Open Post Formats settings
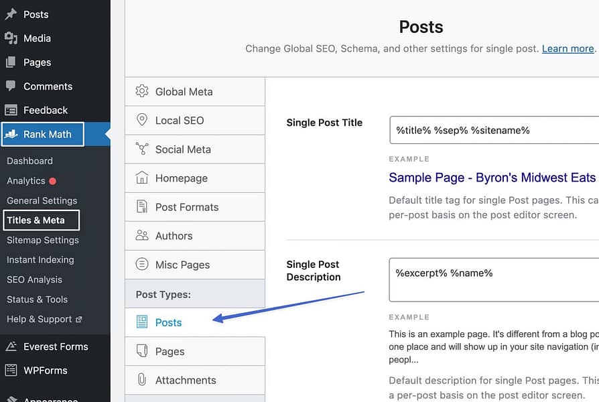599x402 pixels. point(141,207)
